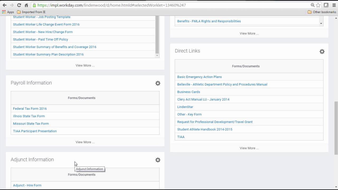Open Student Worker Life Change Event Form 2016
The height and width of the screenshot is (190, 338).
tap(46, 24)
